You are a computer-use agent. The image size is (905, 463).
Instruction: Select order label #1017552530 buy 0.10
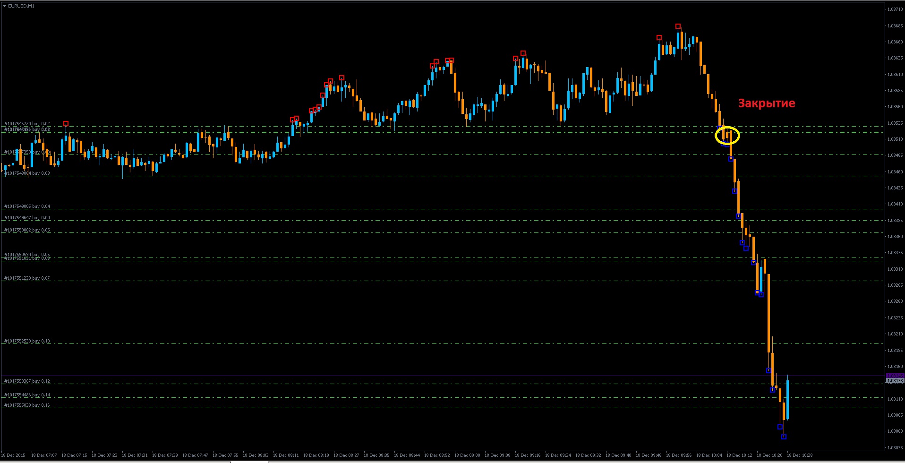tap(27, 341)
